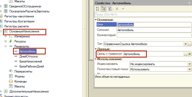Open the Тип dropdown arrow
This screenshot has height=97, width=192.
186,44
